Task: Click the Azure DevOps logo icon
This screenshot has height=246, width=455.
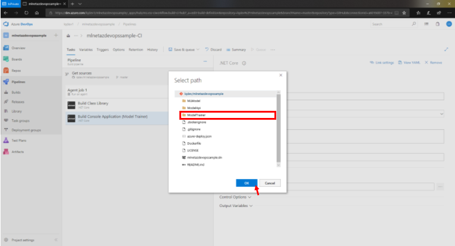Action: click(6, 24)
